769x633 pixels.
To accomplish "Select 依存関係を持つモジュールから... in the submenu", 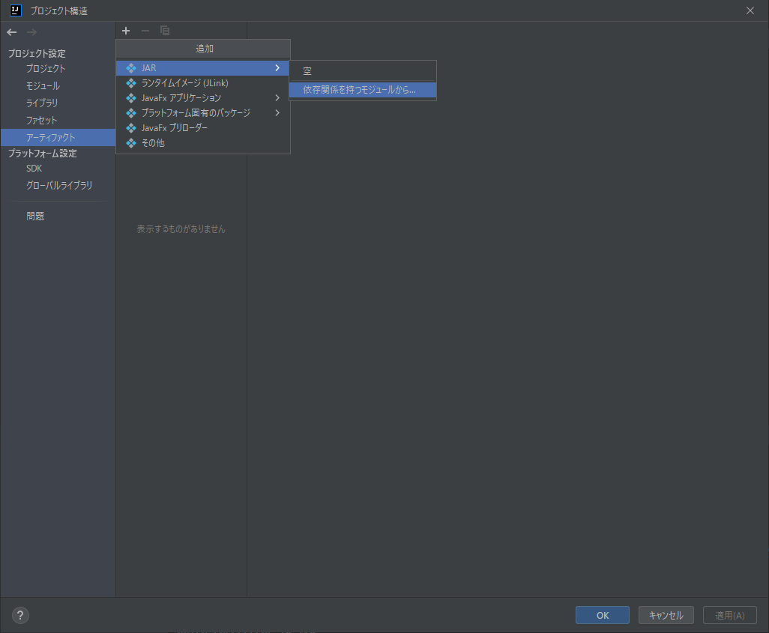I will [362, 90].
